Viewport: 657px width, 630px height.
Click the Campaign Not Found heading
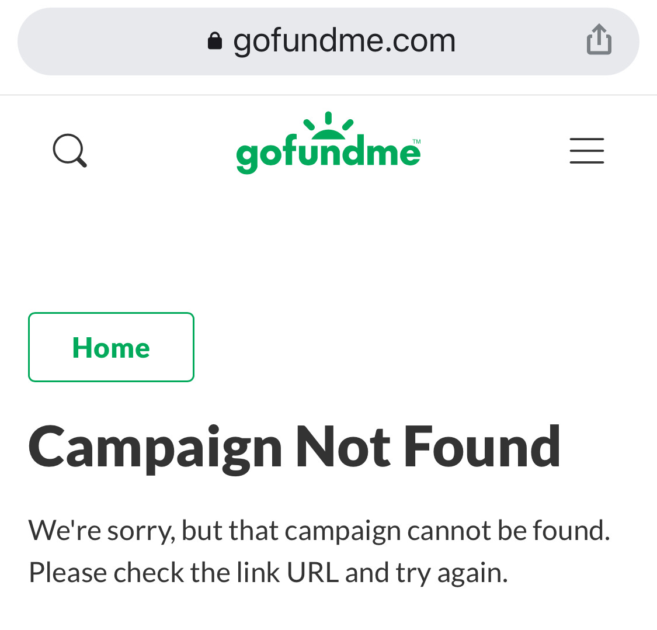tap(294, 446)
